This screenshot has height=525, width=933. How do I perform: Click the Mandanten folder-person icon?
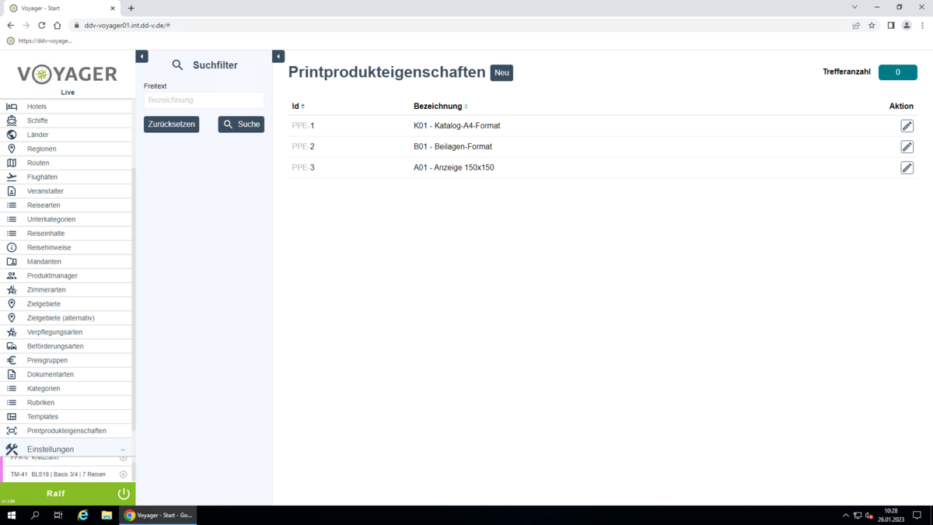[12, 261]
